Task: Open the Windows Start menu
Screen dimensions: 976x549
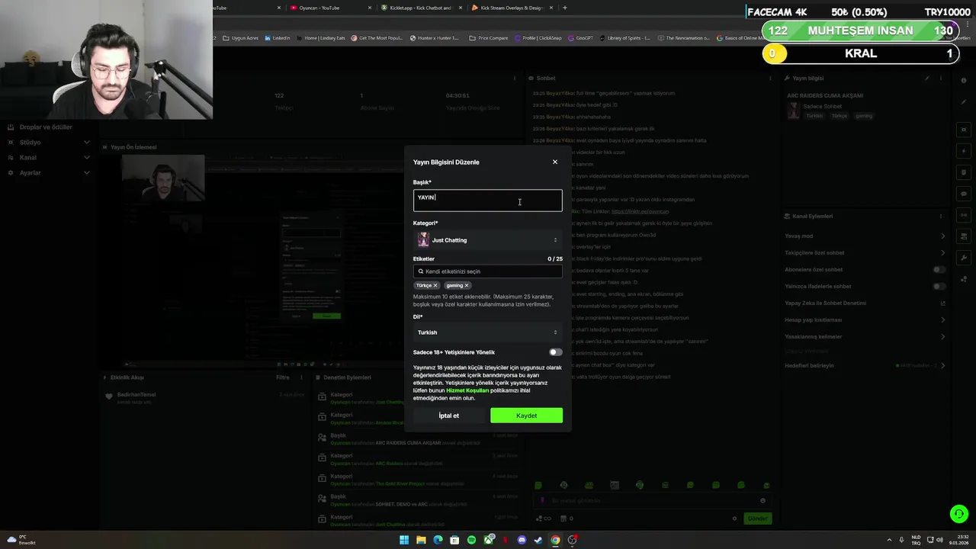Action: click(x=404, y=540)
